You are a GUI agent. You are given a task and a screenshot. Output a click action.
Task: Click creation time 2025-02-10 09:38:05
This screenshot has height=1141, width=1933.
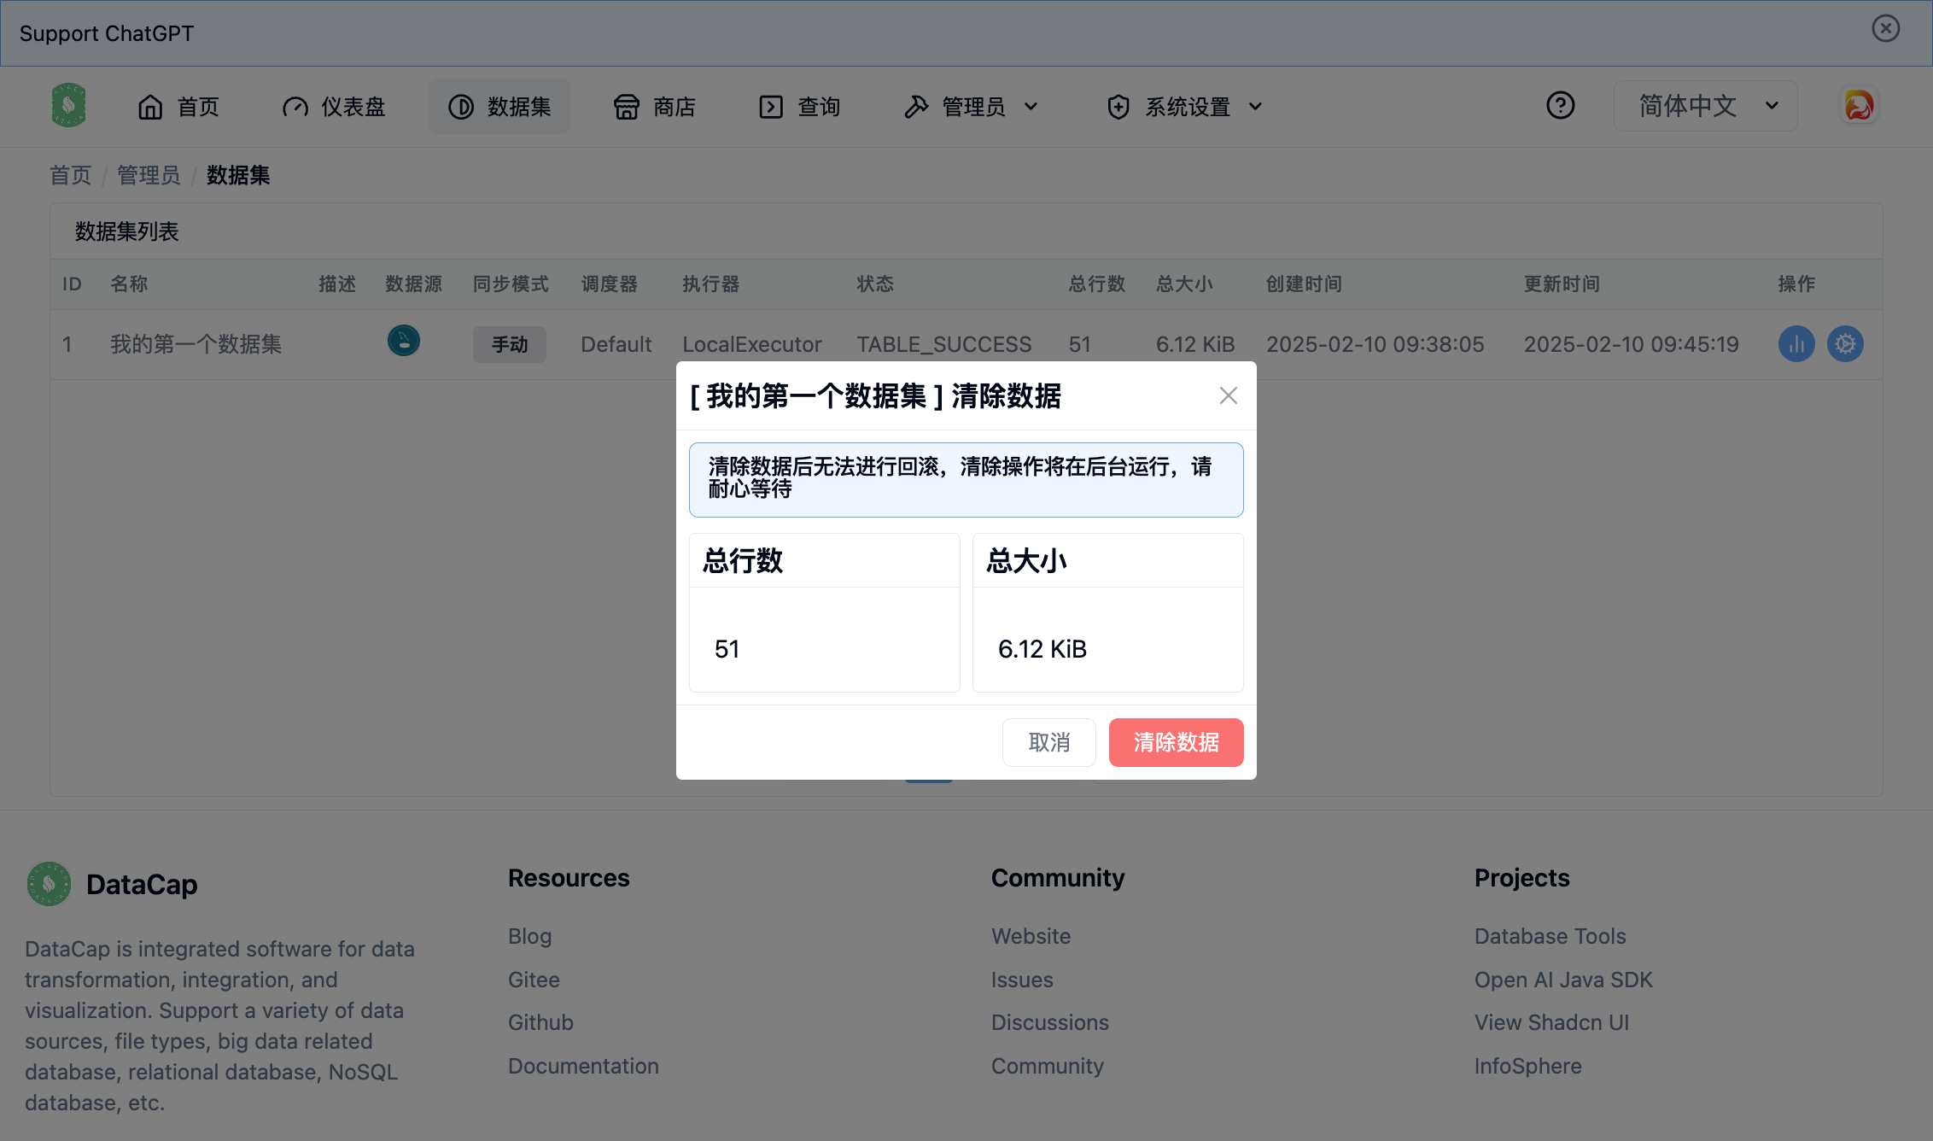(x=1375, y=344)
